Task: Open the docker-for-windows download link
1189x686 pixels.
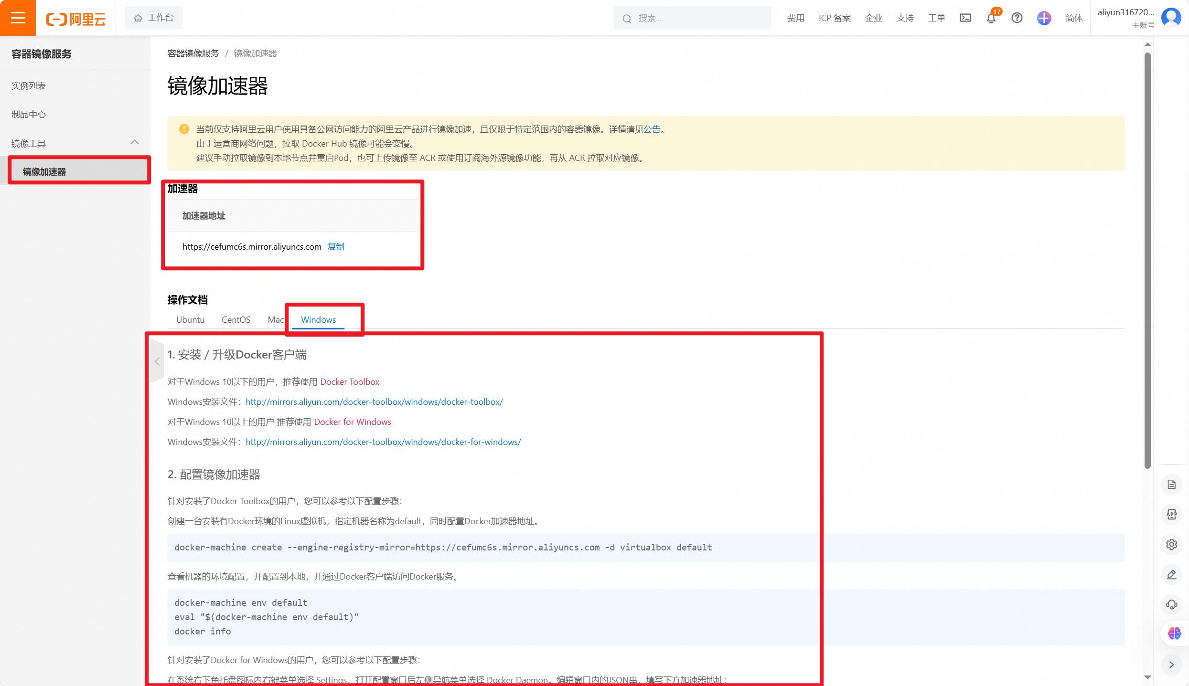Action: (383, 442)
